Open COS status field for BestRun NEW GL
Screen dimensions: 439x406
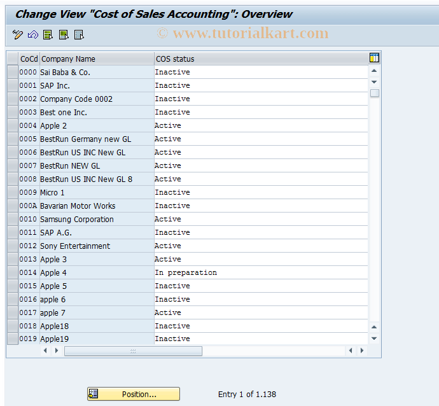pyautogui.click(x=261, y=165)
